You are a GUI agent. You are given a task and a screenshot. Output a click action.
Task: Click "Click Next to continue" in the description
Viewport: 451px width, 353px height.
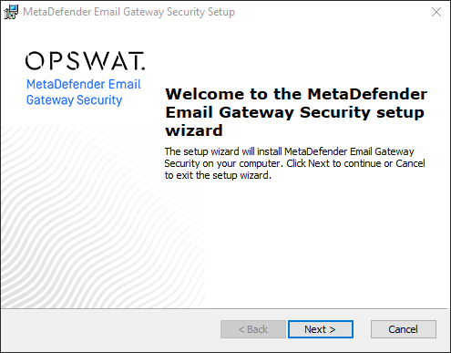click(x=333, y=163)
